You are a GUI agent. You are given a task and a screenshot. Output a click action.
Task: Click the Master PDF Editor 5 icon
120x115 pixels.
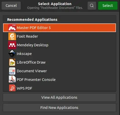tap(12, 28)
